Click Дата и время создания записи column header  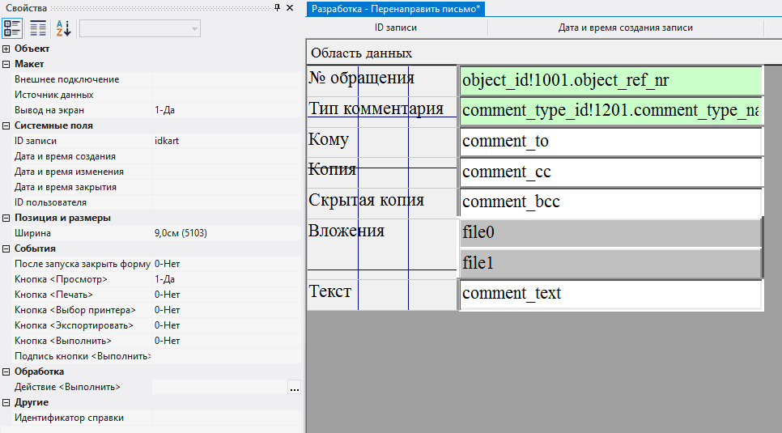tap(625, 28)
